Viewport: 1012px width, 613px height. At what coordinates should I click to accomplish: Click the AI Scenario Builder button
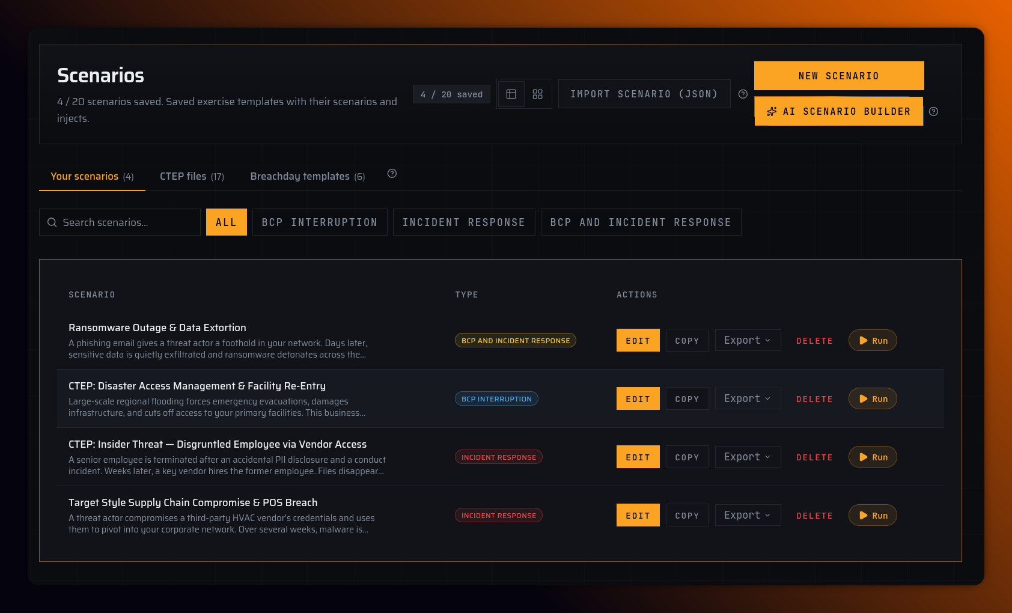[x=839, y=111]
